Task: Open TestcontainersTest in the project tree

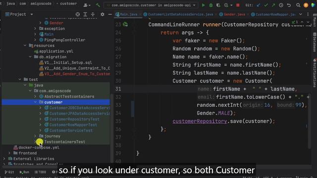Action: (65, 142)
